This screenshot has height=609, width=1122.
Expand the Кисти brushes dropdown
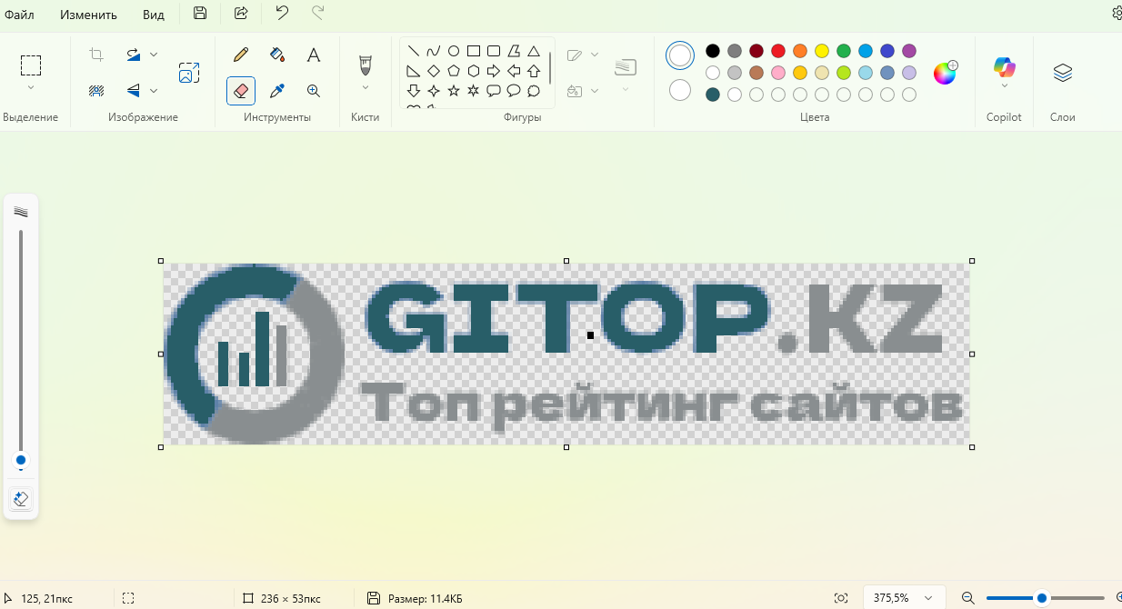coord(366,88)
